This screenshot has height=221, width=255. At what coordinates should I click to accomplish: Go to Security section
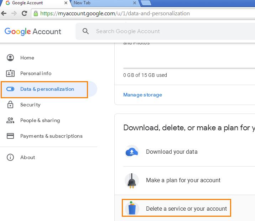pos(48,105)
